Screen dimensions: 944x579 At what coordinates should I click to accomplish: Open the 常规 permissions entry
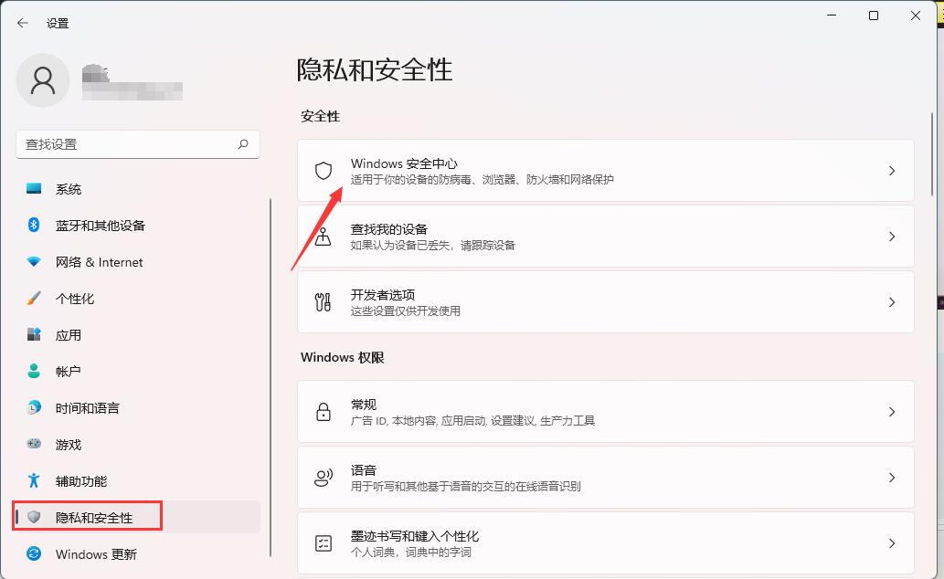pos(606,412)
